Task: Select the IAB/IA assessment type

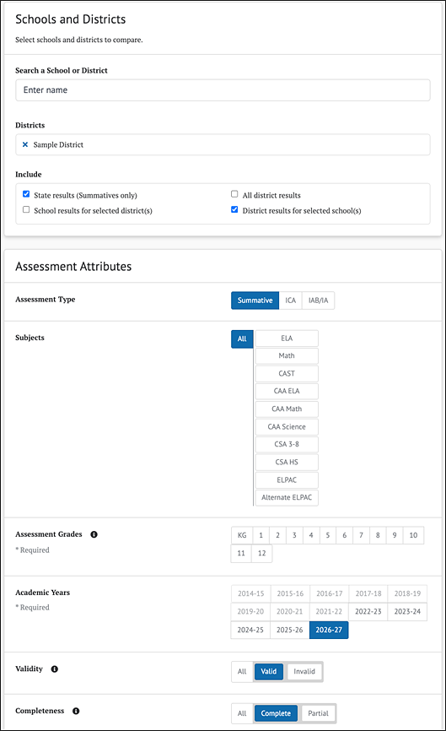Action: click(318, 301)
